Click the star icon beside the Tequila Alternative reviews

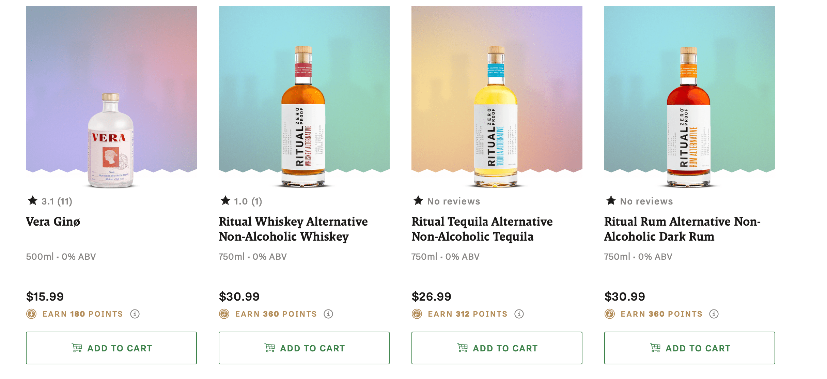[418, 201]
